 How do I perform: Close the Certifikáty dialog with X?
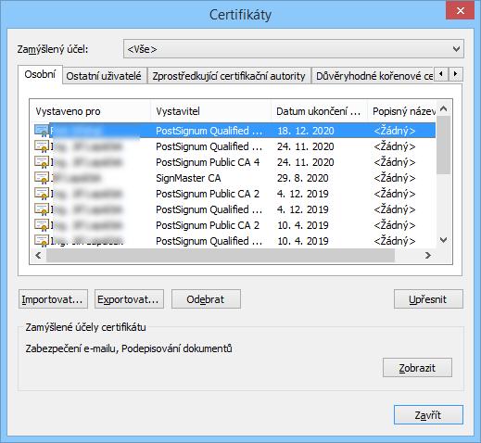pos(460,11)
